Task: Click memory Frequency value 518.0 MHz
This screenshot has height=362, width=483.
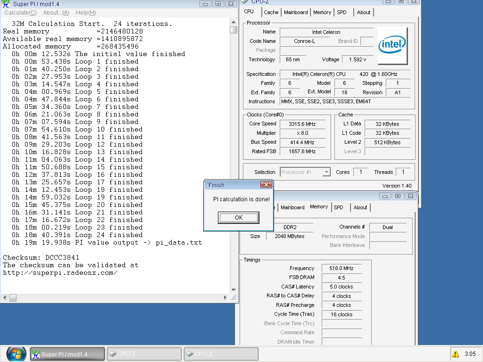Action: click(x=341, y=268)
